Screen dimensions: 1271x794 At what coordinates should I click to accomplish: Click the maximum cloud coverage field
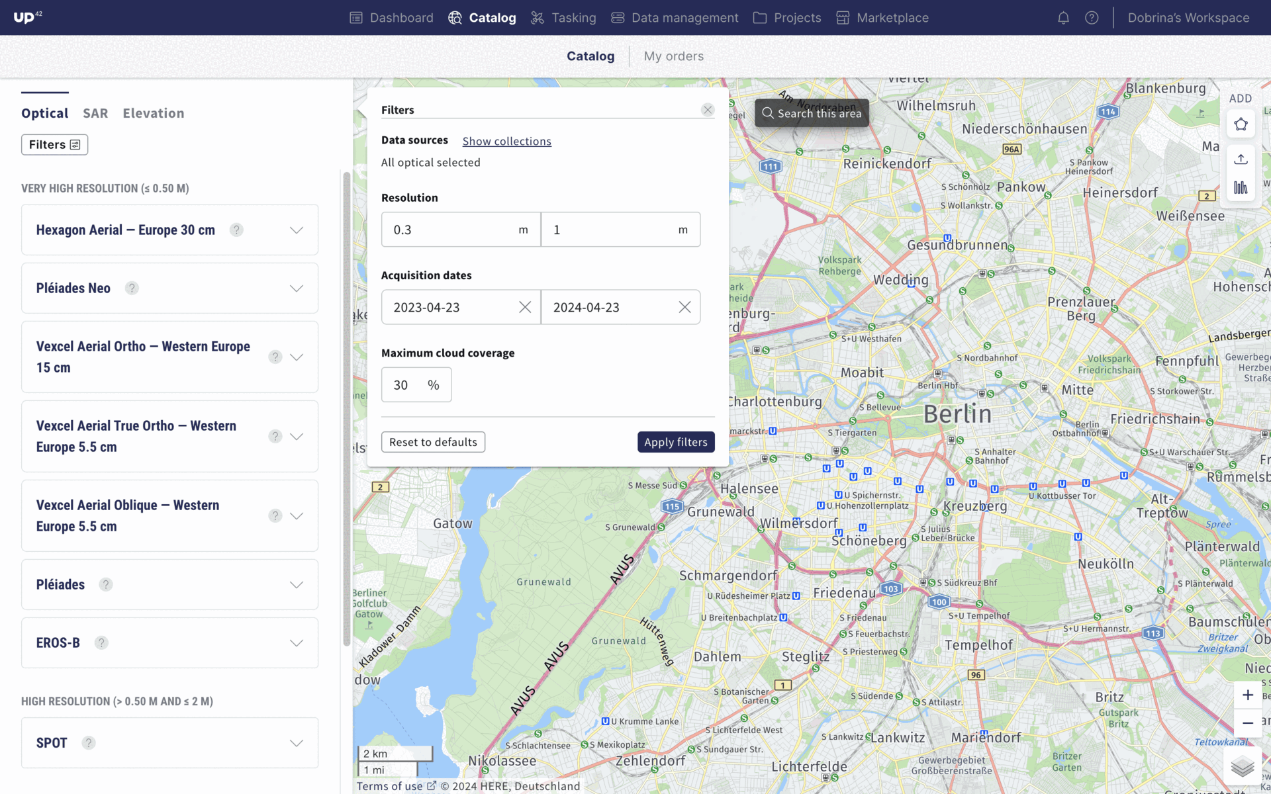416,384
